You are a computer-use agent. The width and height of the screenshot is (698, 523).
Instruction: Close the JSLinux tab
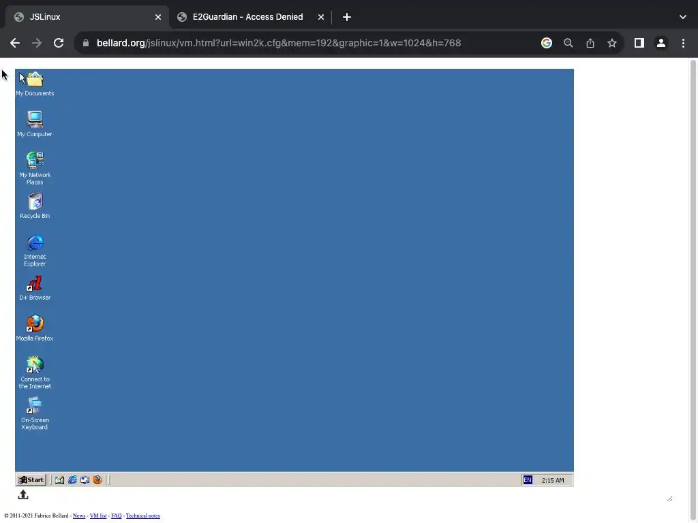pyautogui.click(x=158, y=17)
